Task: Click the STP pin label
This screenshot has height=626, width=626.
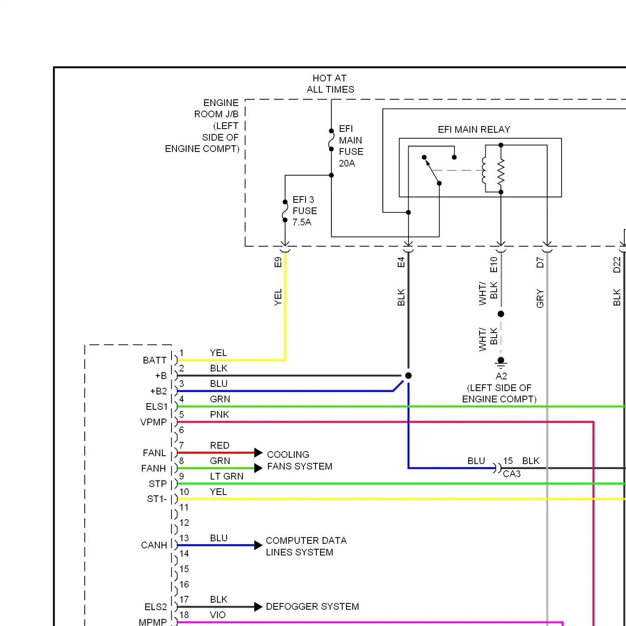Action: coord(157,484)
